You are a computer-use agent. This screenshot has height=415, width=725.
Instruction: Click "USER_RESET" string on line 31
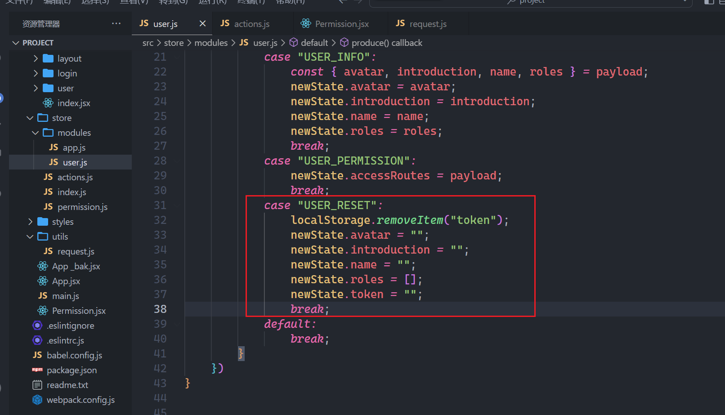[x=337, y=205]
